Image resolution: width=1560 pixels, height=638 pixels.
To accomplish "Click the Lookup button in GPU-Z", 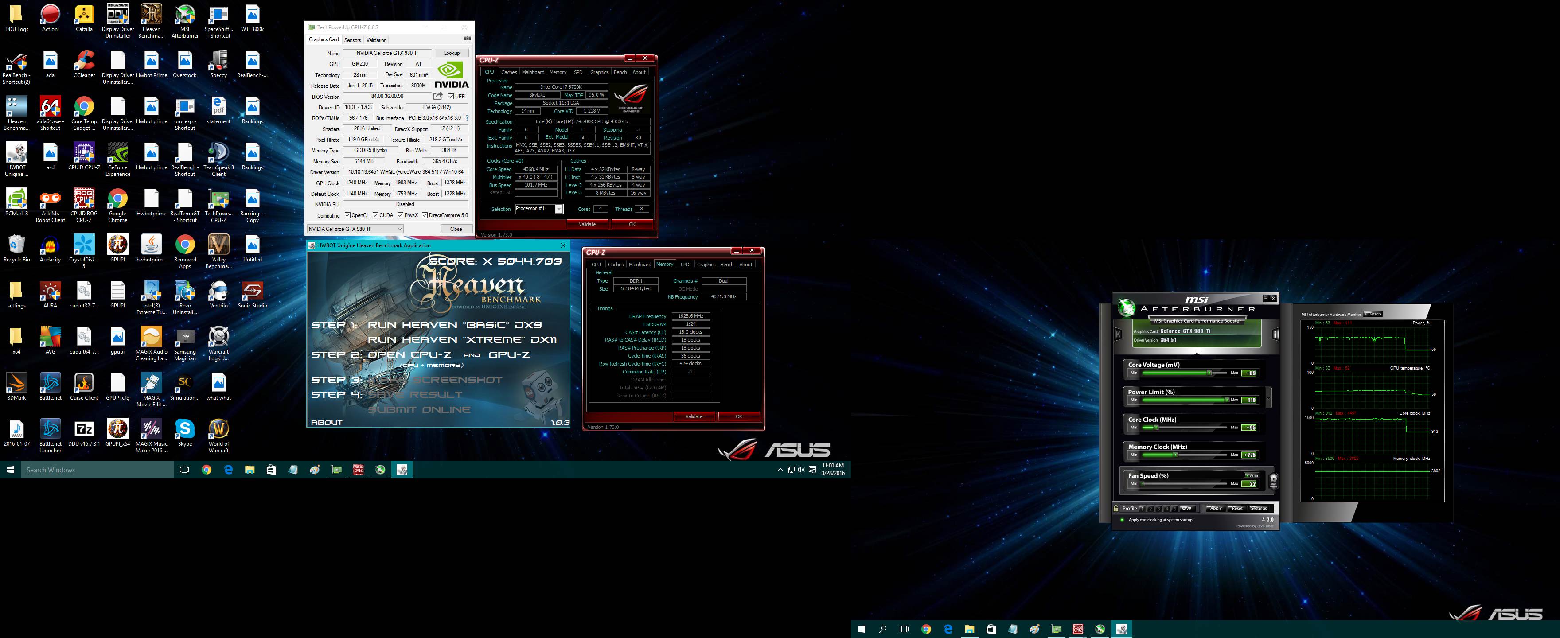I will click(452, 53).
